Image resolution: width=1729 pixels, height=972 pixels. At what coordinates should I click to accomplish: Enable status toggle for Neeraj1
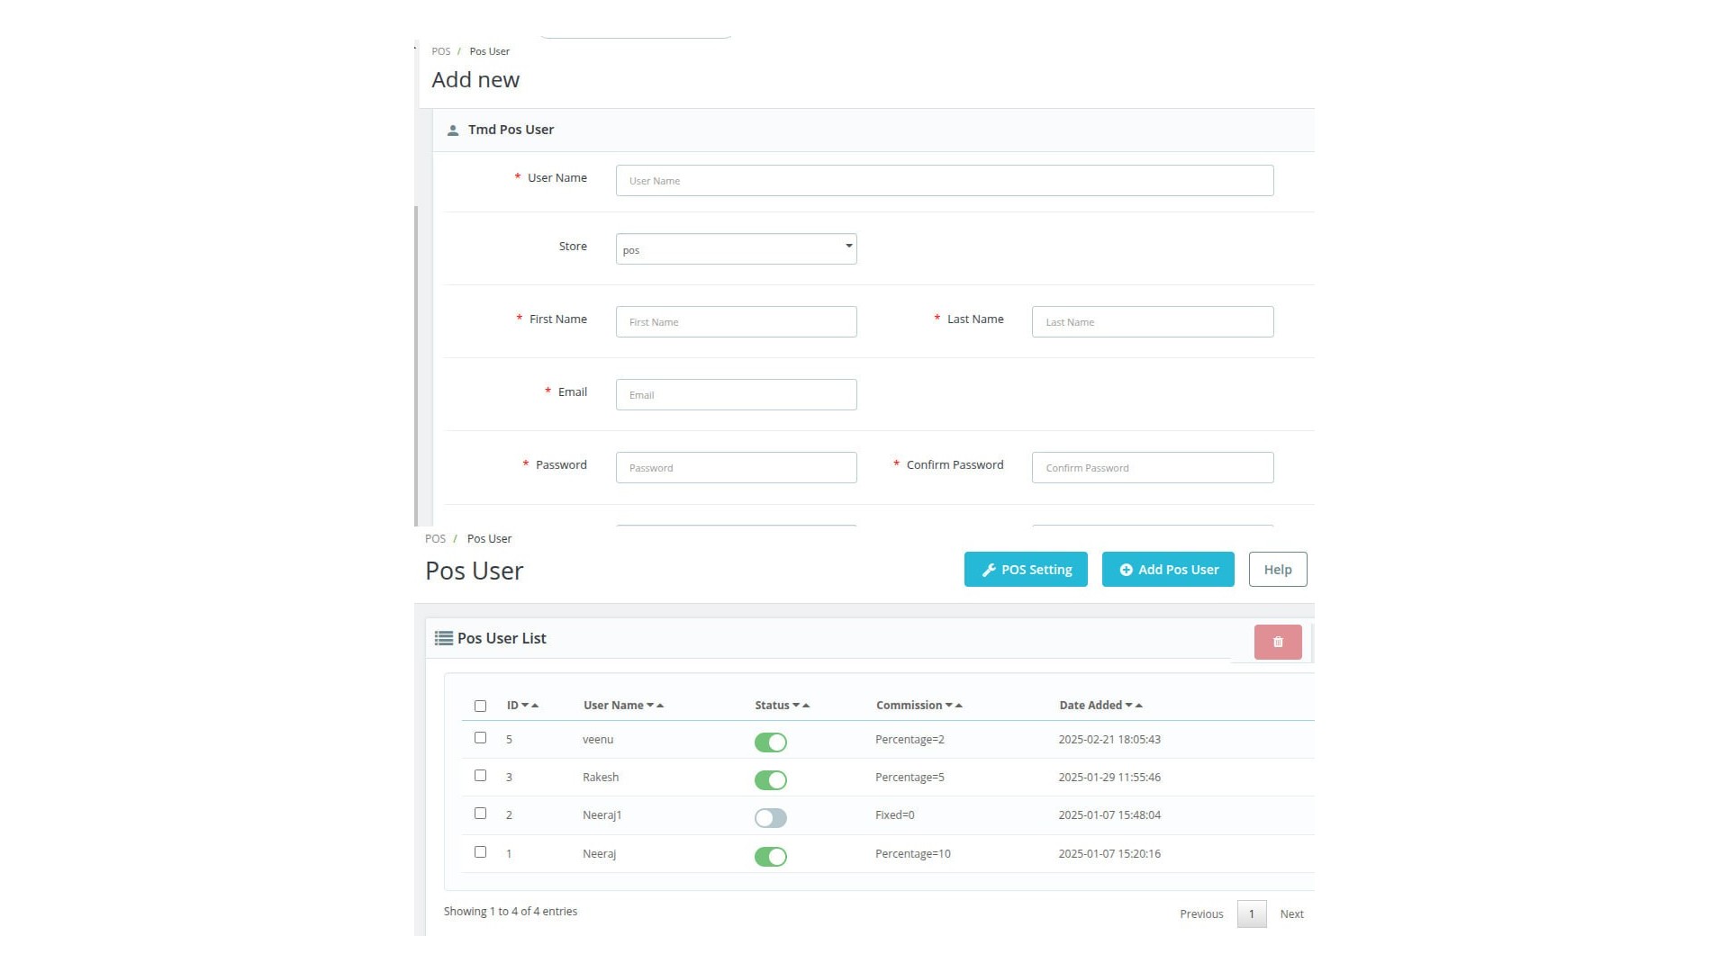pos(770,818)
